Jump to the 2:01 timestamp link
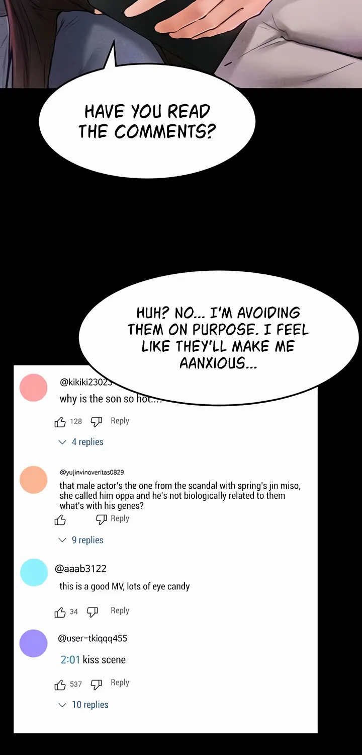 pyautogui.click(x=70, y=659)
